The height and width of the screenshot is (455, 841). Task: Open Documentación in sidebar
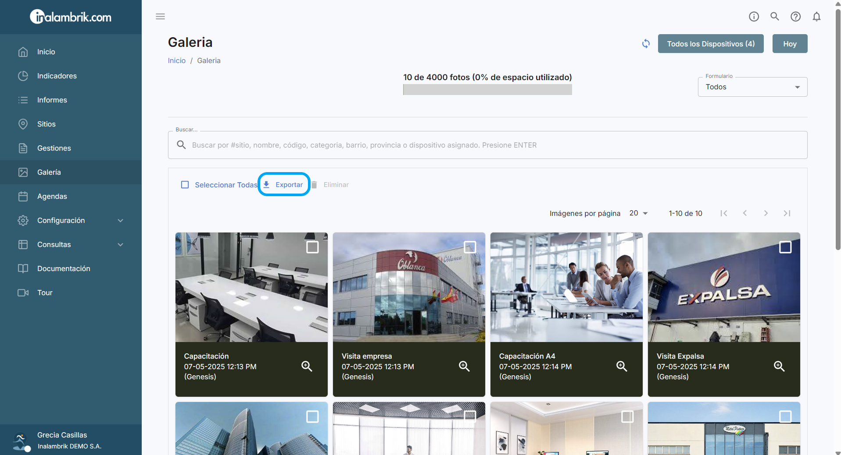tap(71, 268)
